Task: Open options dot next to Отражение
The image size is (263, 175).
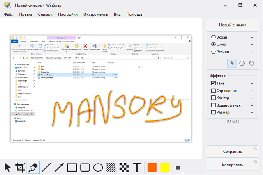Action: coord(251,91)
